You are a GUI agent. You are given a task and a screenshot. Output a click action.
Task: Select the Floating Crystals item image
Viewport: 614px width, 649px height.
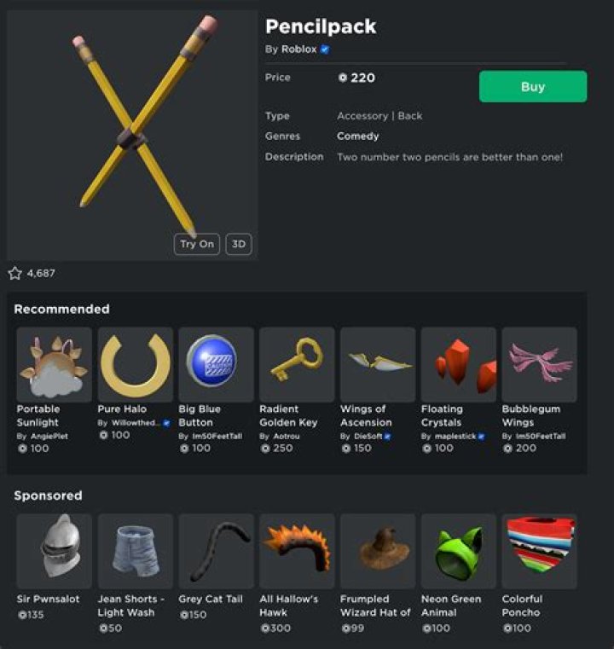tap(459, 365)
